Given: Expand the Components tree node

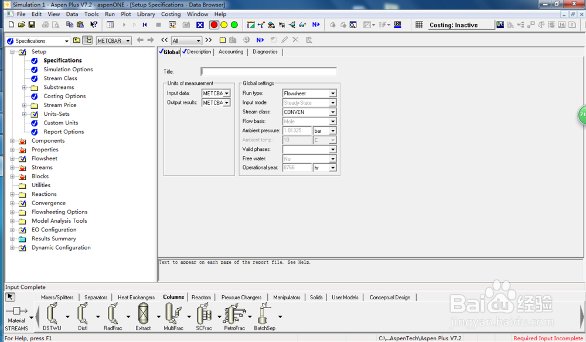Looking at the screenshot, I should click(12, 141).
